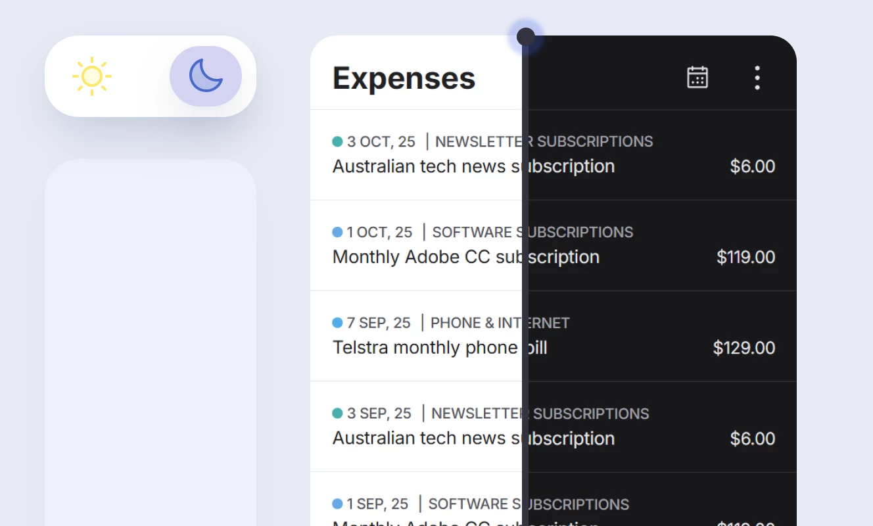This screenshot has height=526, width=873.
Task: Click the $129.00 Telstra amount
Action: [x=743, y=348]
